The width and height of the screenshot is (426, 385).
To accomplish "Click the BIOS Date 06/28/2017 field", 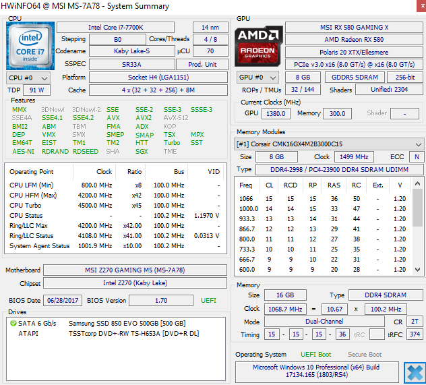I will [63, 301].
